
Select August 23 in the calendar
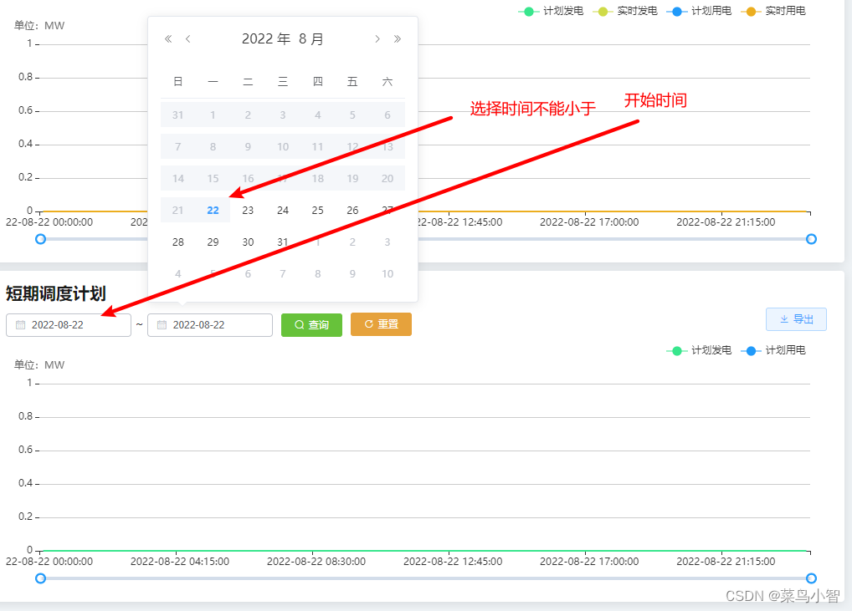[248, 211]
